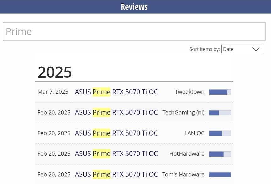Select the 2025 year heading
271x184 pixels.
pyautogui.click(x=54, y=72)
